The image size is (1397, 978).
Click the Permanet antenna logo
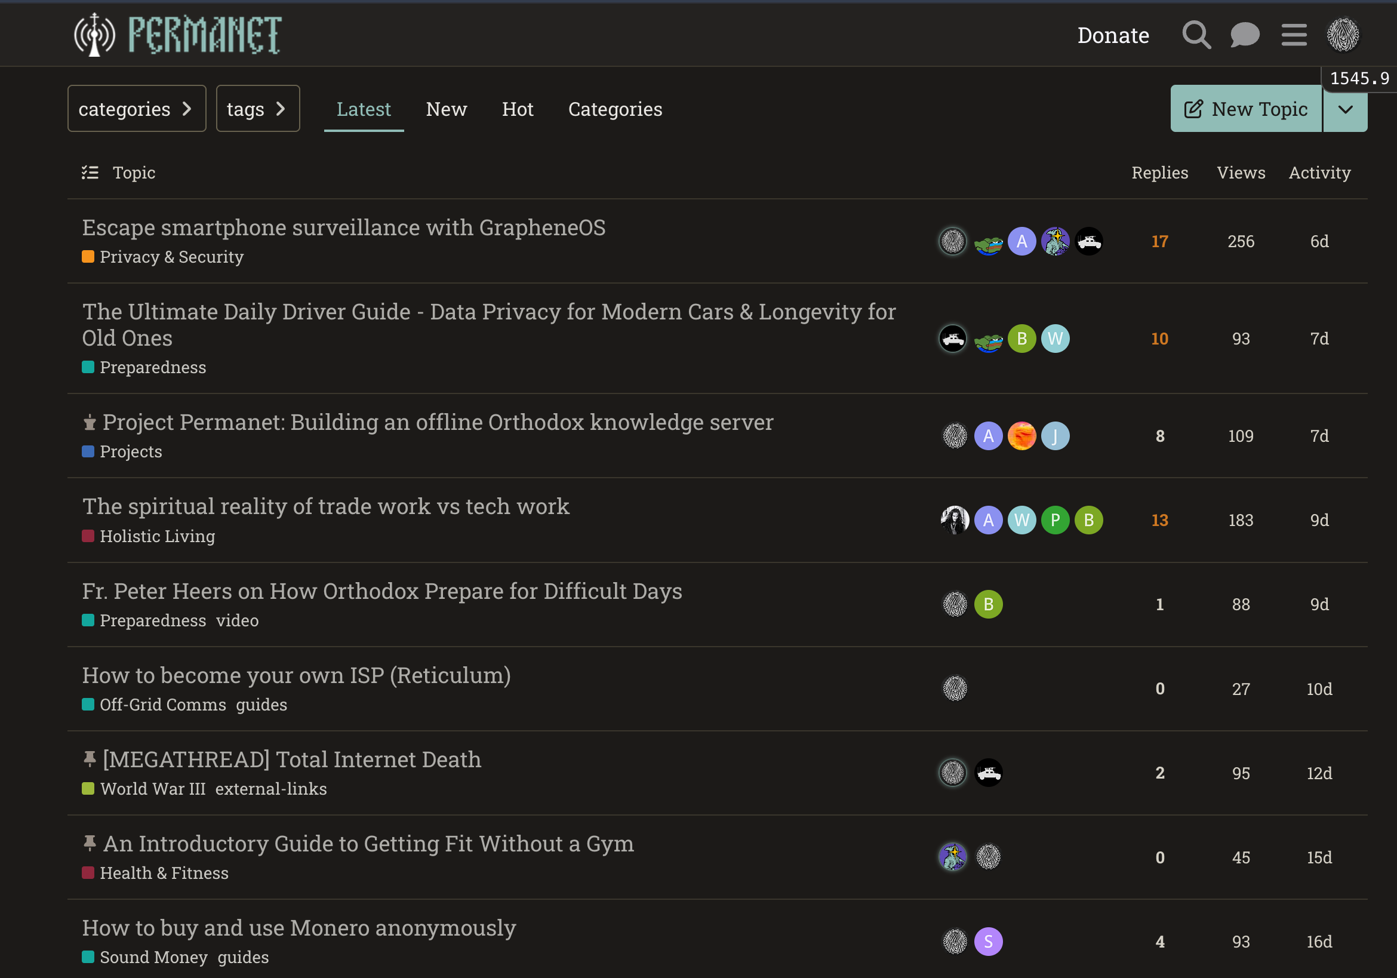point(94,35)
